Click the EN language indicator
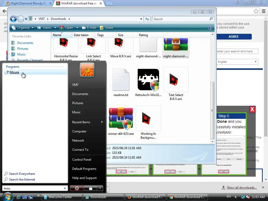Viewport: 268px width, 201px height. pos(228,197)
